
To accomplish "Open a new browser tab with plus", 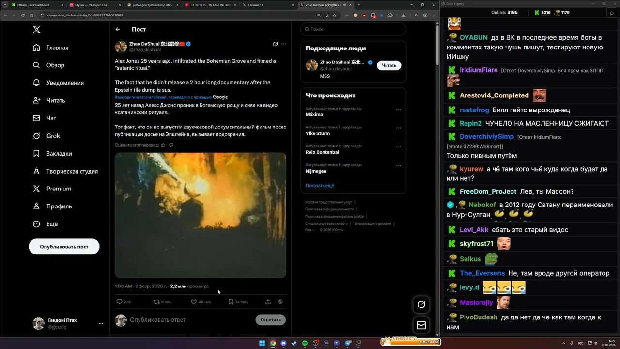I will [359, 5].
